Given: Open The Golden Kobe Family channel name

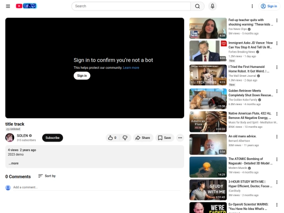Looking at the screenshot, I should [242, 99].
